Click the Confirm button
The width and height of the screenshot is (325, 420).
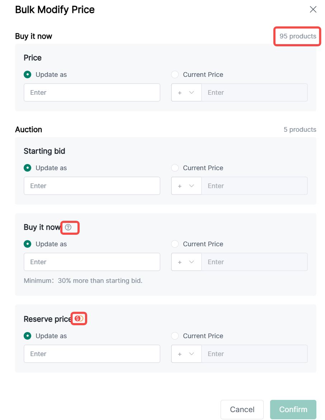(293, 410)
